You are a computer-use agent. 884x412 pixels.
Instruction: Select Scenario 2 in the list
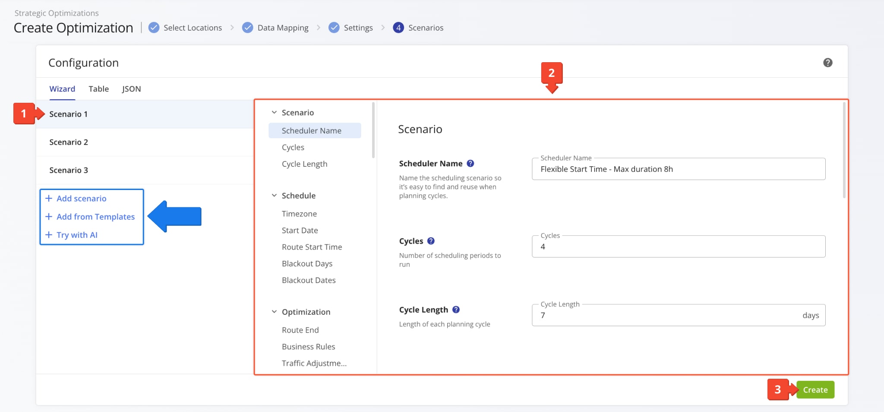tap(69, 142)
